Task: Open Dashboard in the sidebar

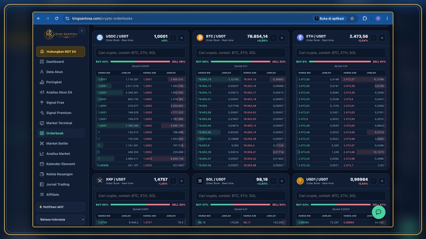Action: 61,62
